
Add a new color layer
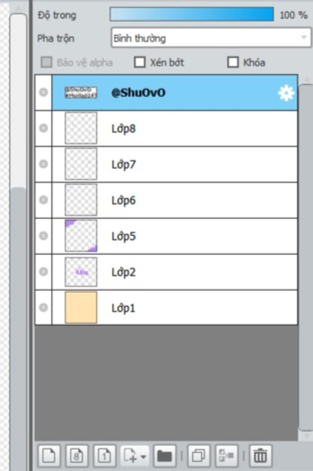coord(49,456)
